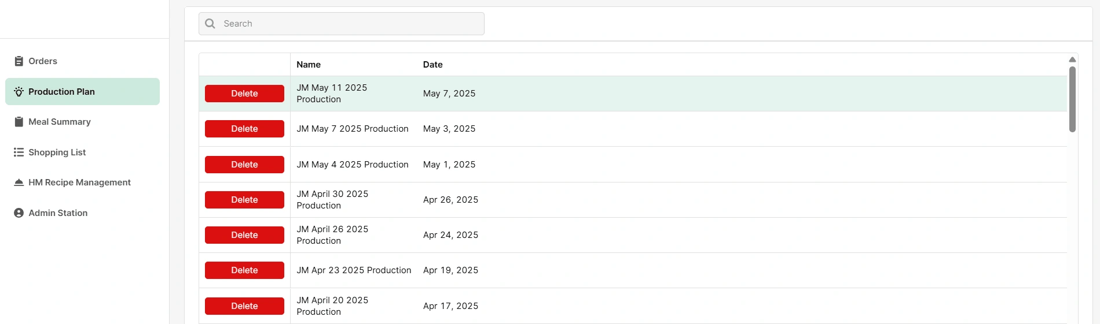Viewport: 1100px width, 324px height.
Task: Click the table's vertical scrollbar thumb
Action: (x=1072, y=99)
